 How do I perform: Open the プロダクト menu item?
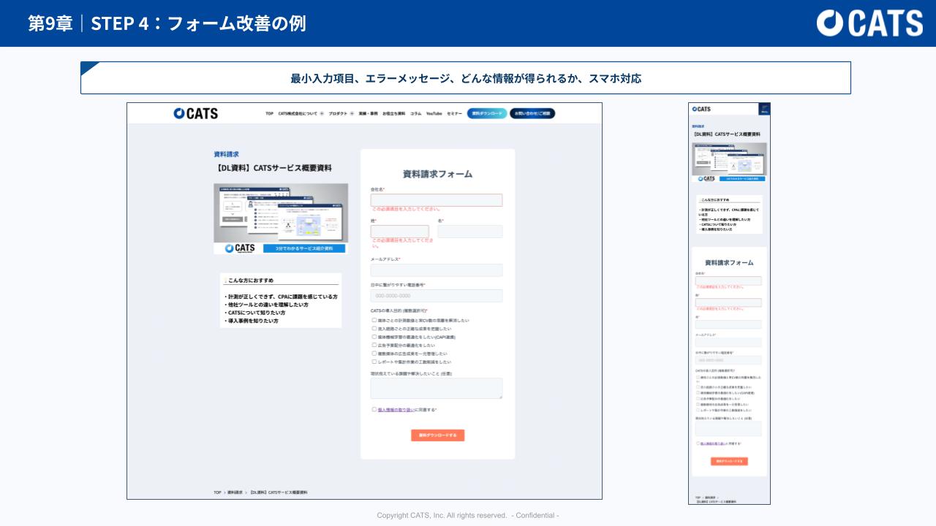click(x=338, y=114)
